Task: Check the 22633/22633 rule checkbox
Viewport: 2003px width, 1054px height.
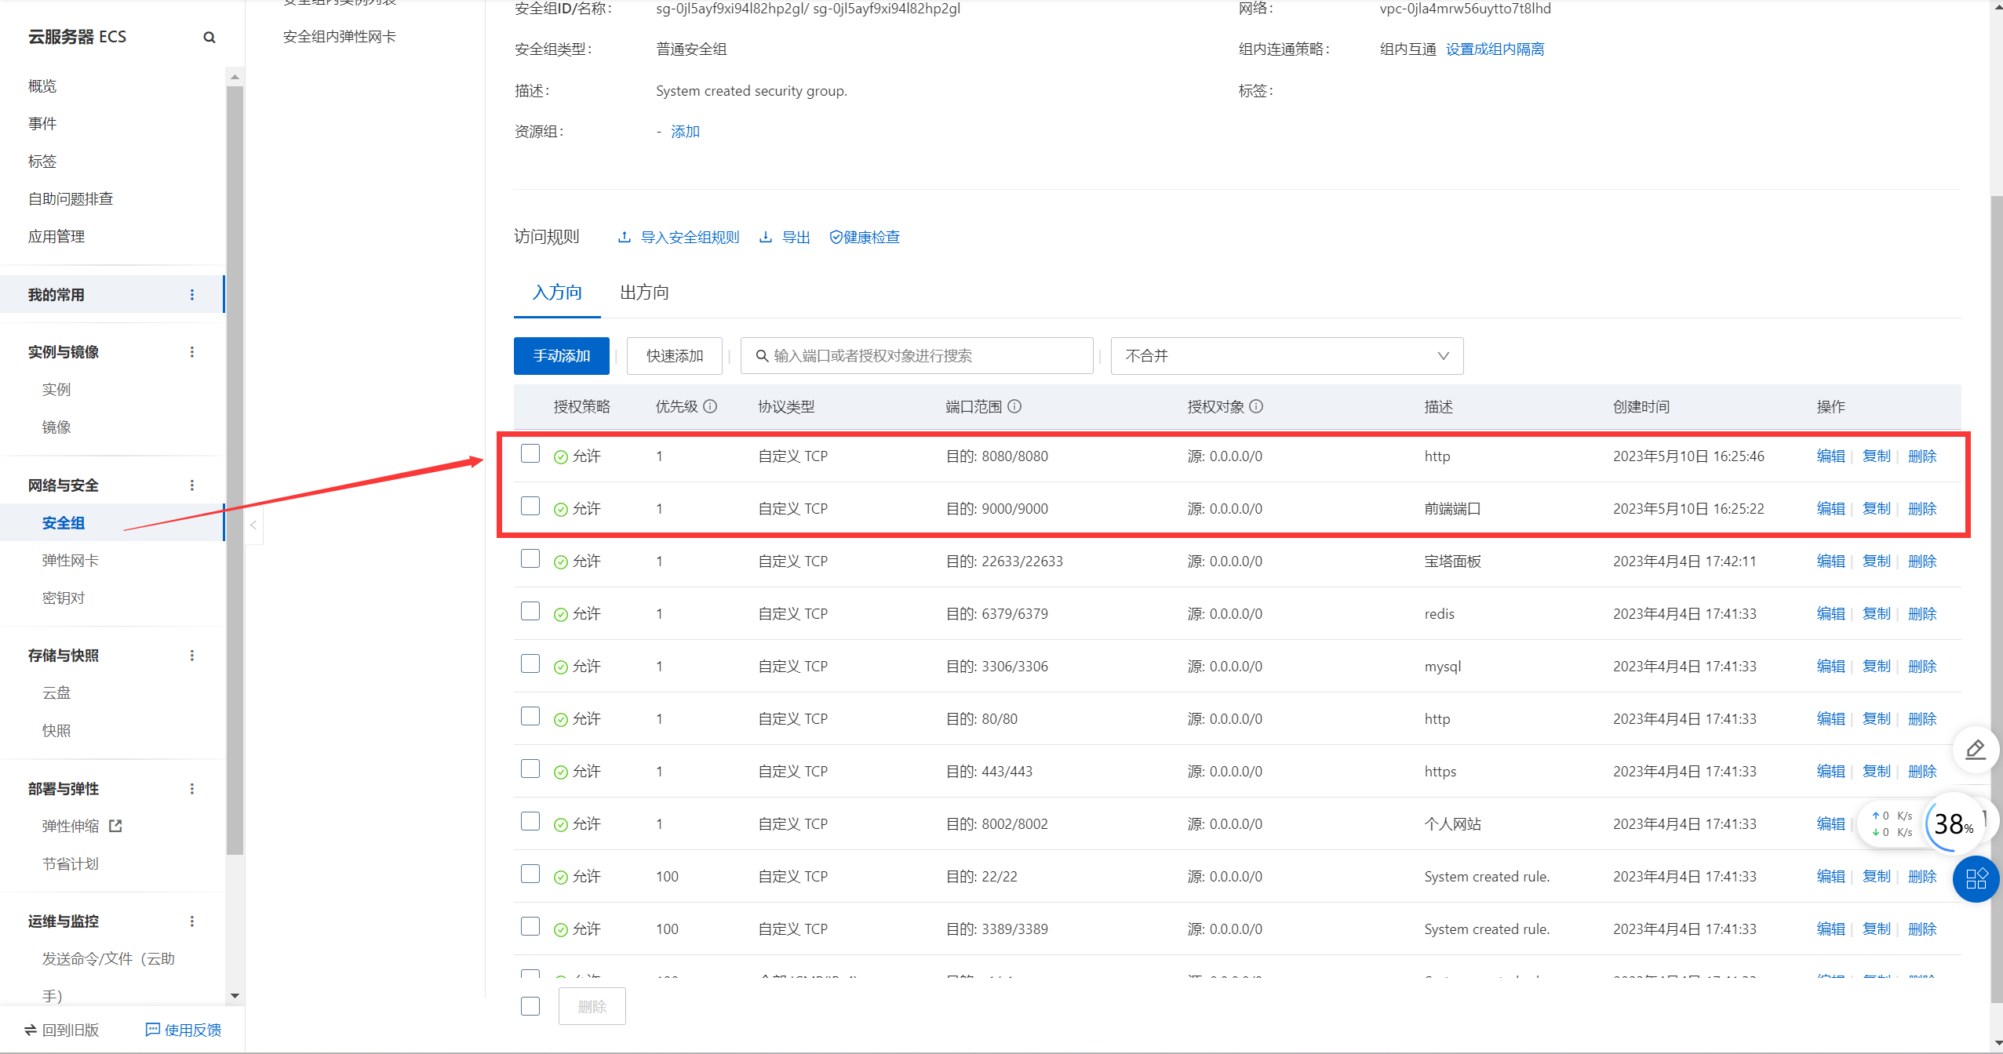Action: click(x=530, y=559)
